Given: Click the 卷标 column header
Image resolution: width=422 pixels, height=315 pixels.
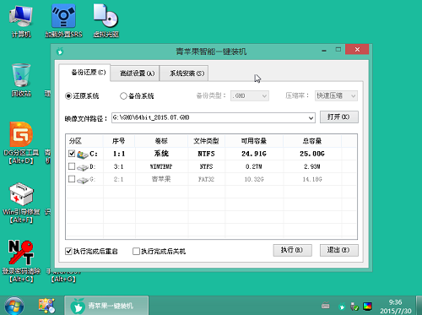Looking at the screenshot, I should point(161,141).
